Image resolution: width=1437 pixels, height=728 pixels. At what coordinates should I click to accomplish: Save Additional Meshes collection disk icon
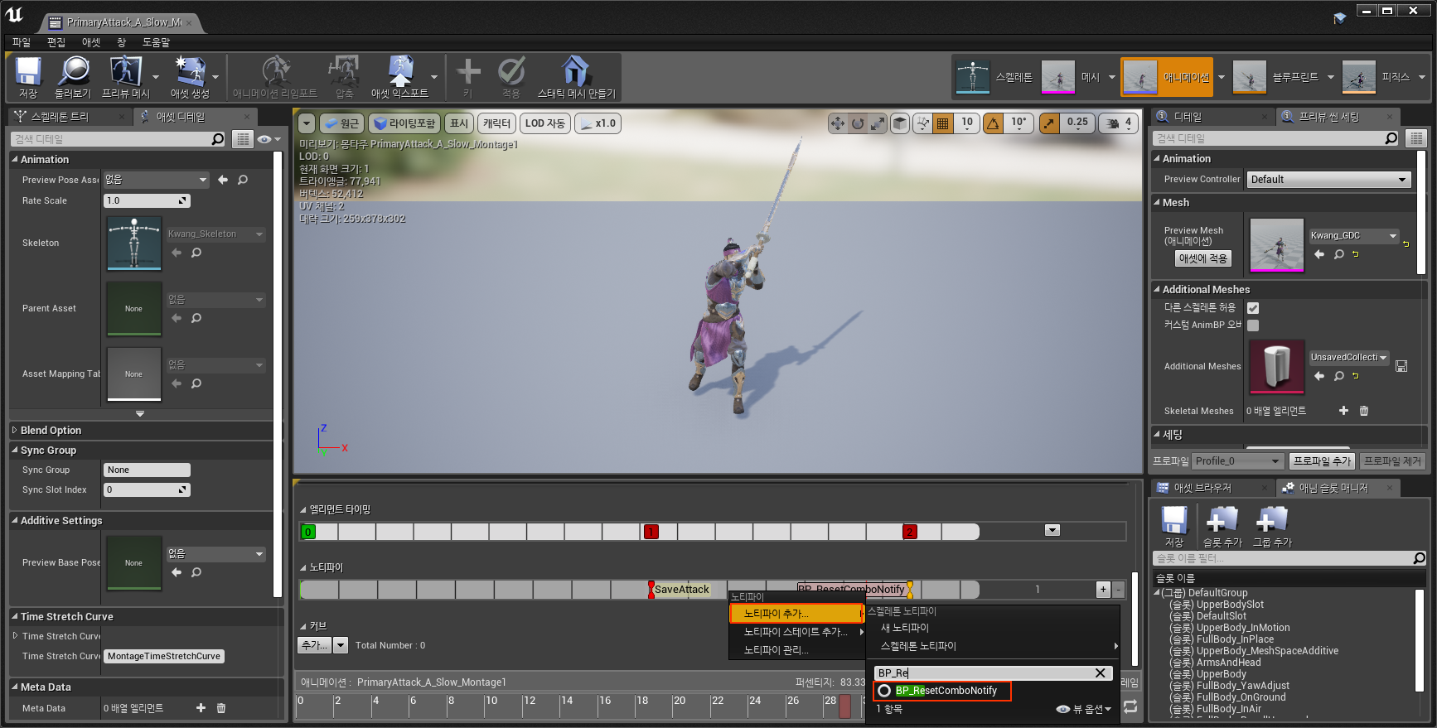tap(1401, 366)
